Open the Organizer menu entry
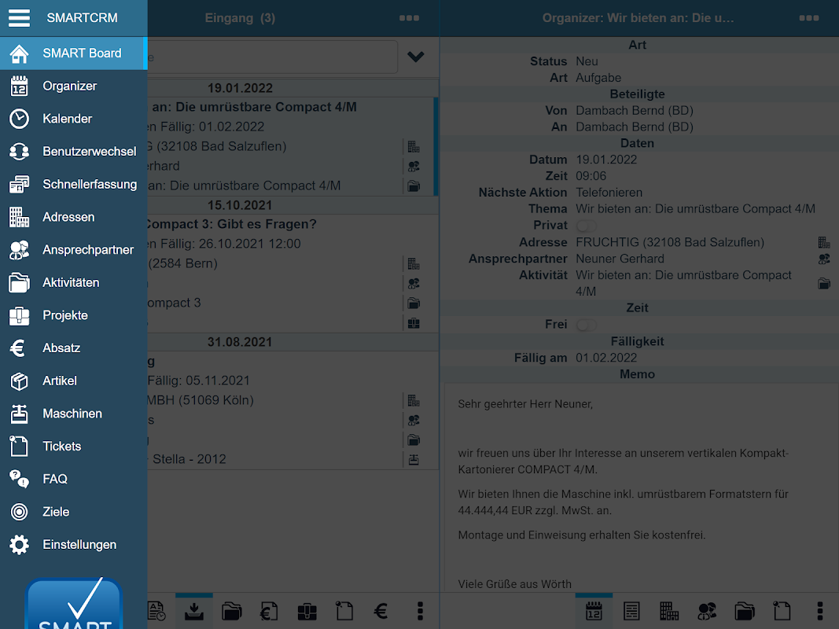This screenshot has width=839, height=629. coord(73,86)
